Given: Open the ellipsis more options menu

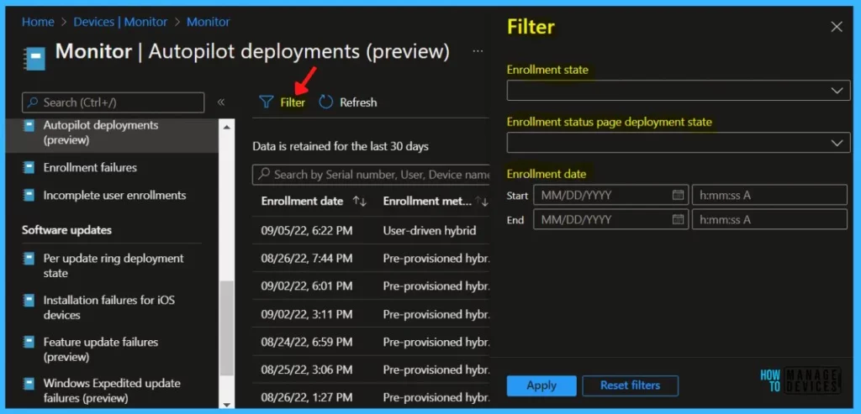Looking at the screenshot, I should pos(478,51).
